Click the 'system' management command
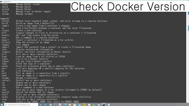This screenshot has width=189, height=106. tap(5, 9)
